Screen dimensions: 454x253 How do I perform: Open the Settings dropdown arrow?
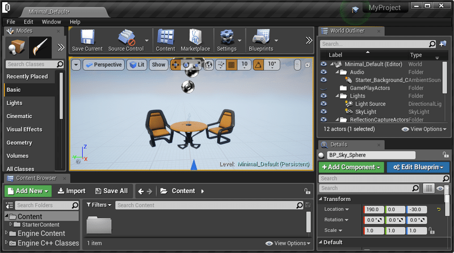pyautogui.click(x=239, y=40)
